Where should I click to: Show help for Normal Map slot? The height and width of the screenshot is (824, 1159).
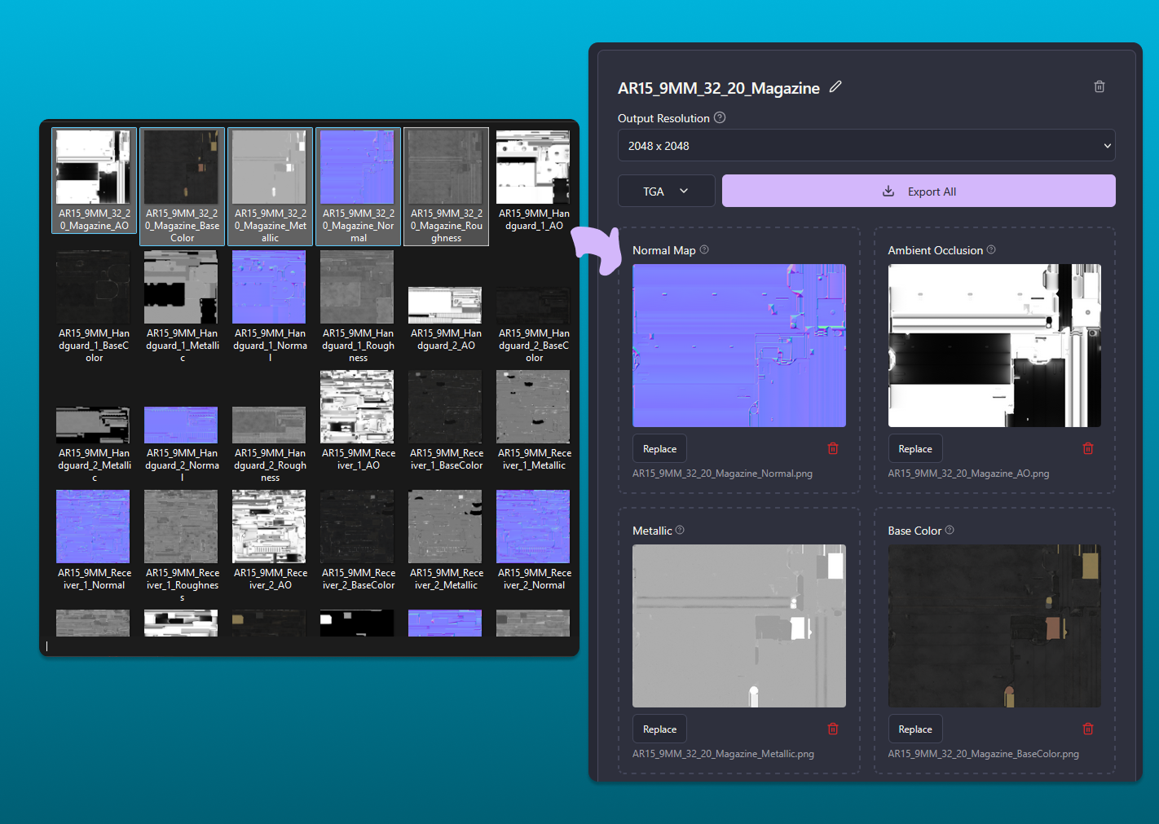(704, 250)
